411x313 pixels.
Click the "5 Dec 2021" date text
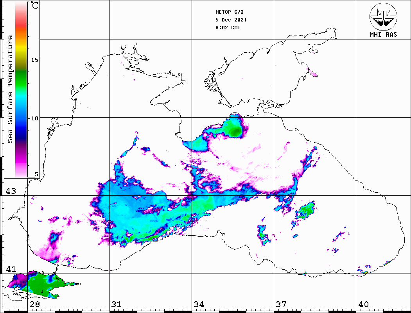(231, 20)
